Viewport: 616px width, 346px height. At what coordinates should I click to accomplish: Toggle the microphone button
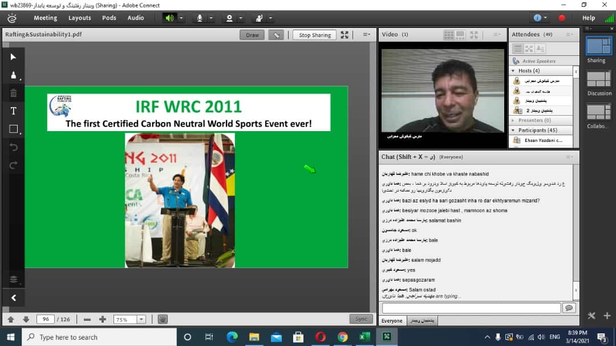[x=200, y=18]
